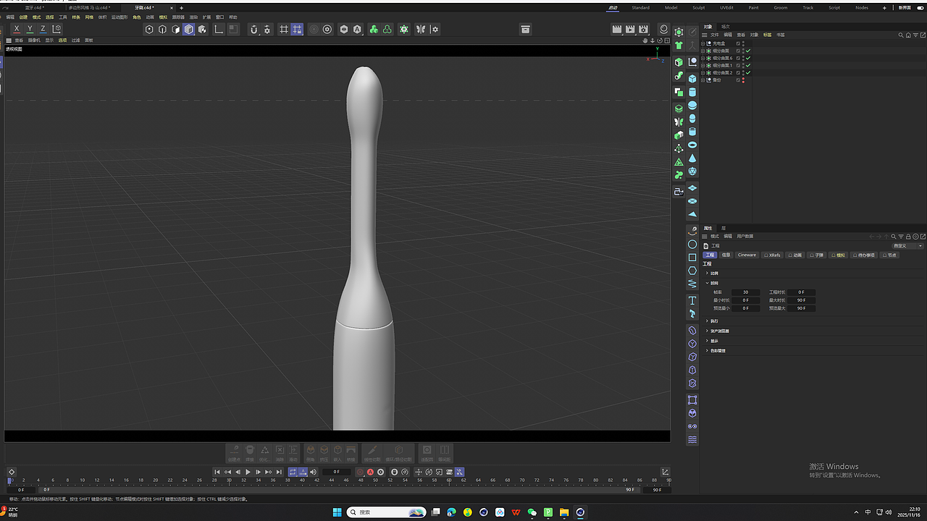Click the workplane grid icon
The width and height of the screenshot is (927, 521).
pos(284,30)
